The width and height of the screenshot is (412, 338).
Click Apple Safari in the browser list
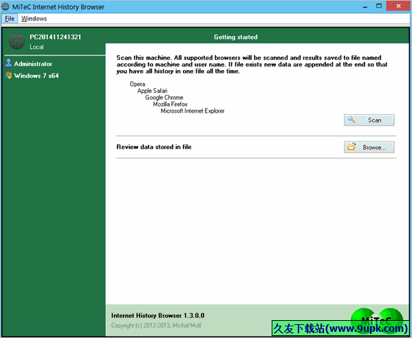tap(152, 91)
